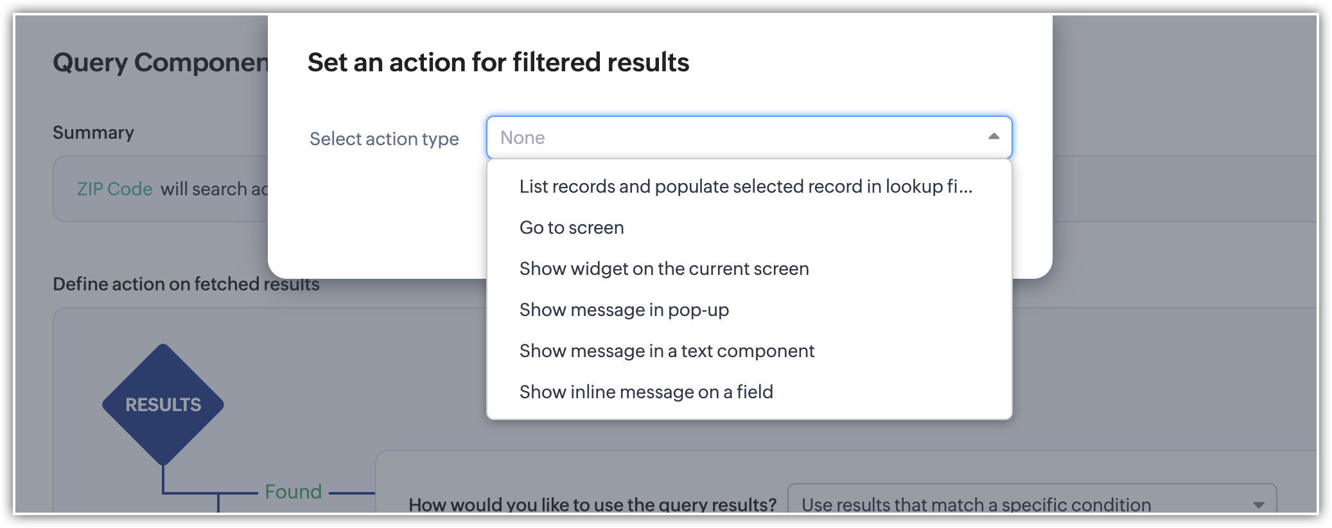Click the Set an action for filtered results heading
The image size is (1332, 528).
point(498,62)
